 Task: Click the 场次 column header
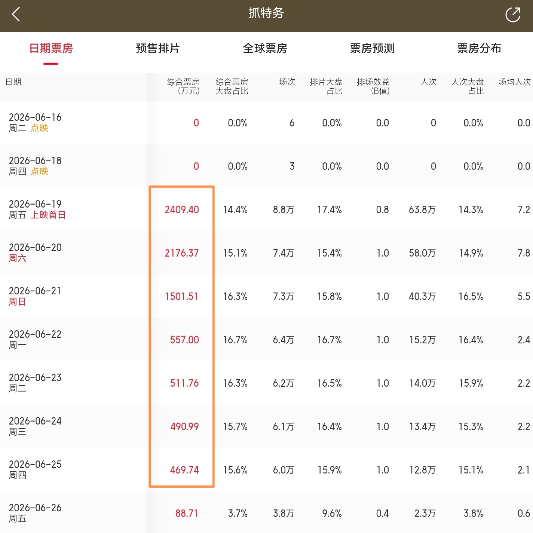pyautogui.click(x=287, y=82)
